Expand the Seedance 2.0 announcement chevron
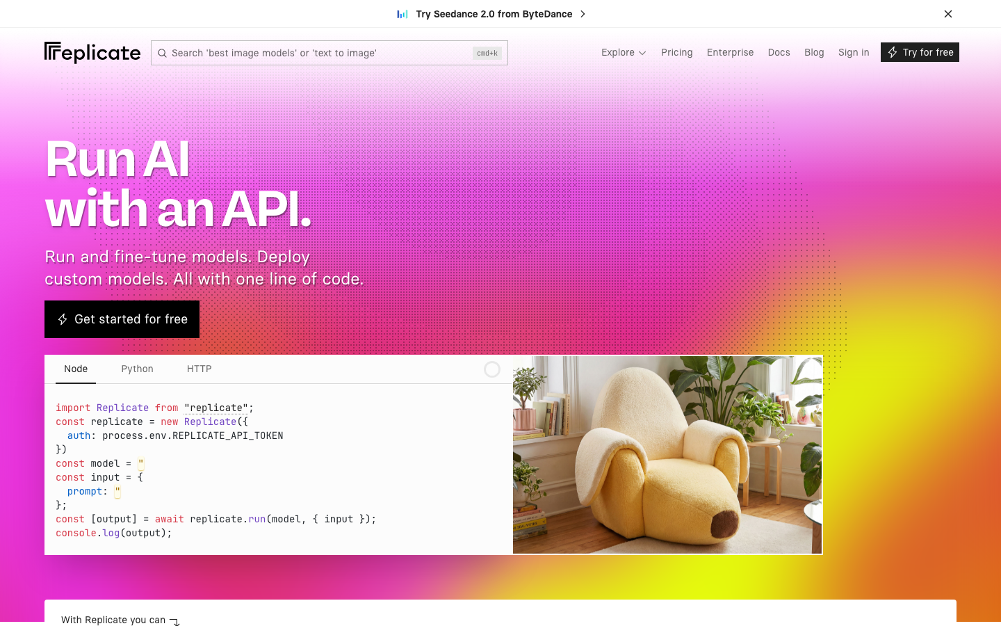 click(x=583, y=13)
